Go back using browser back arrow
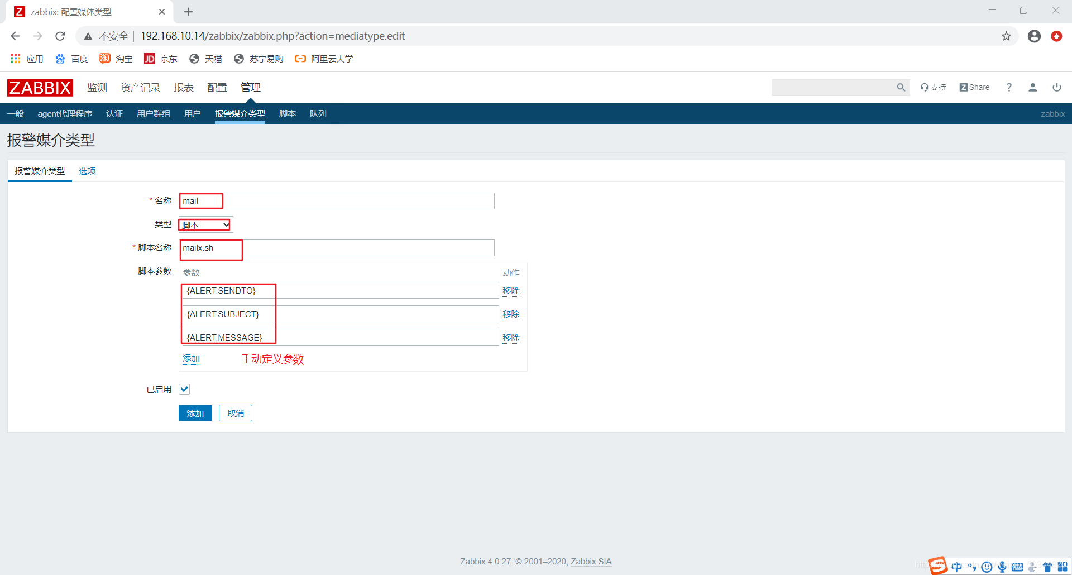The width and height of the screenshot is (1072, 575). [x=16, y=36]
